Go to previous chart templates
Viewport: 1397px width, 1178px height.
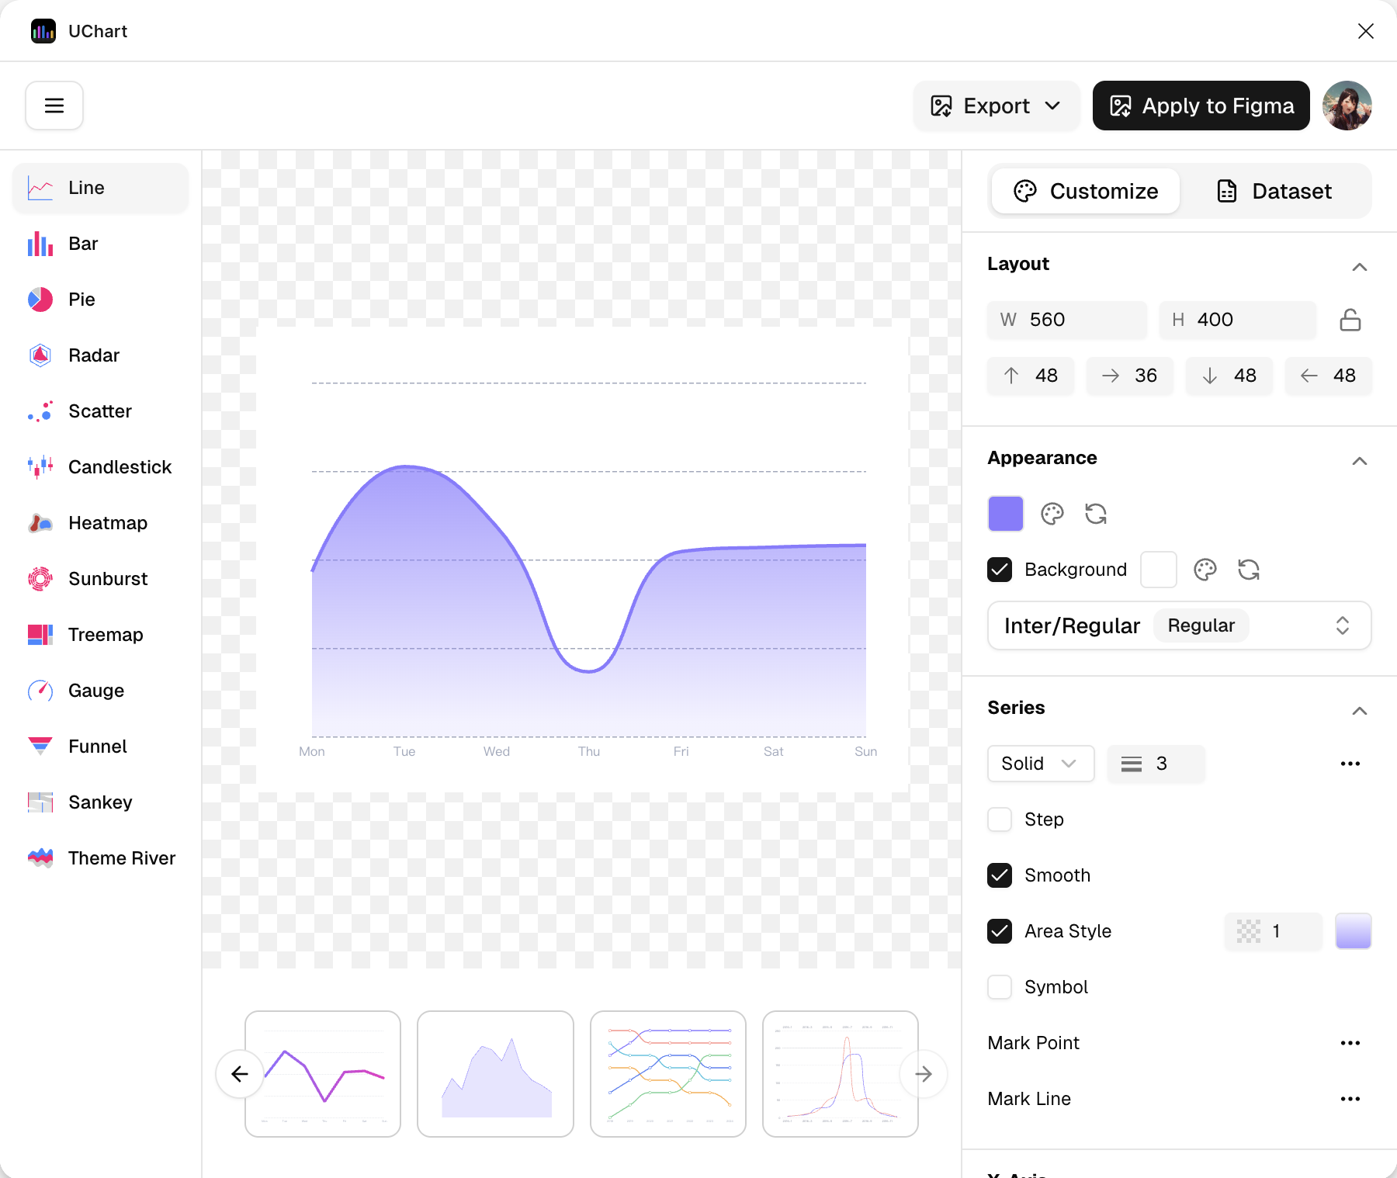tap(240, 1074)
